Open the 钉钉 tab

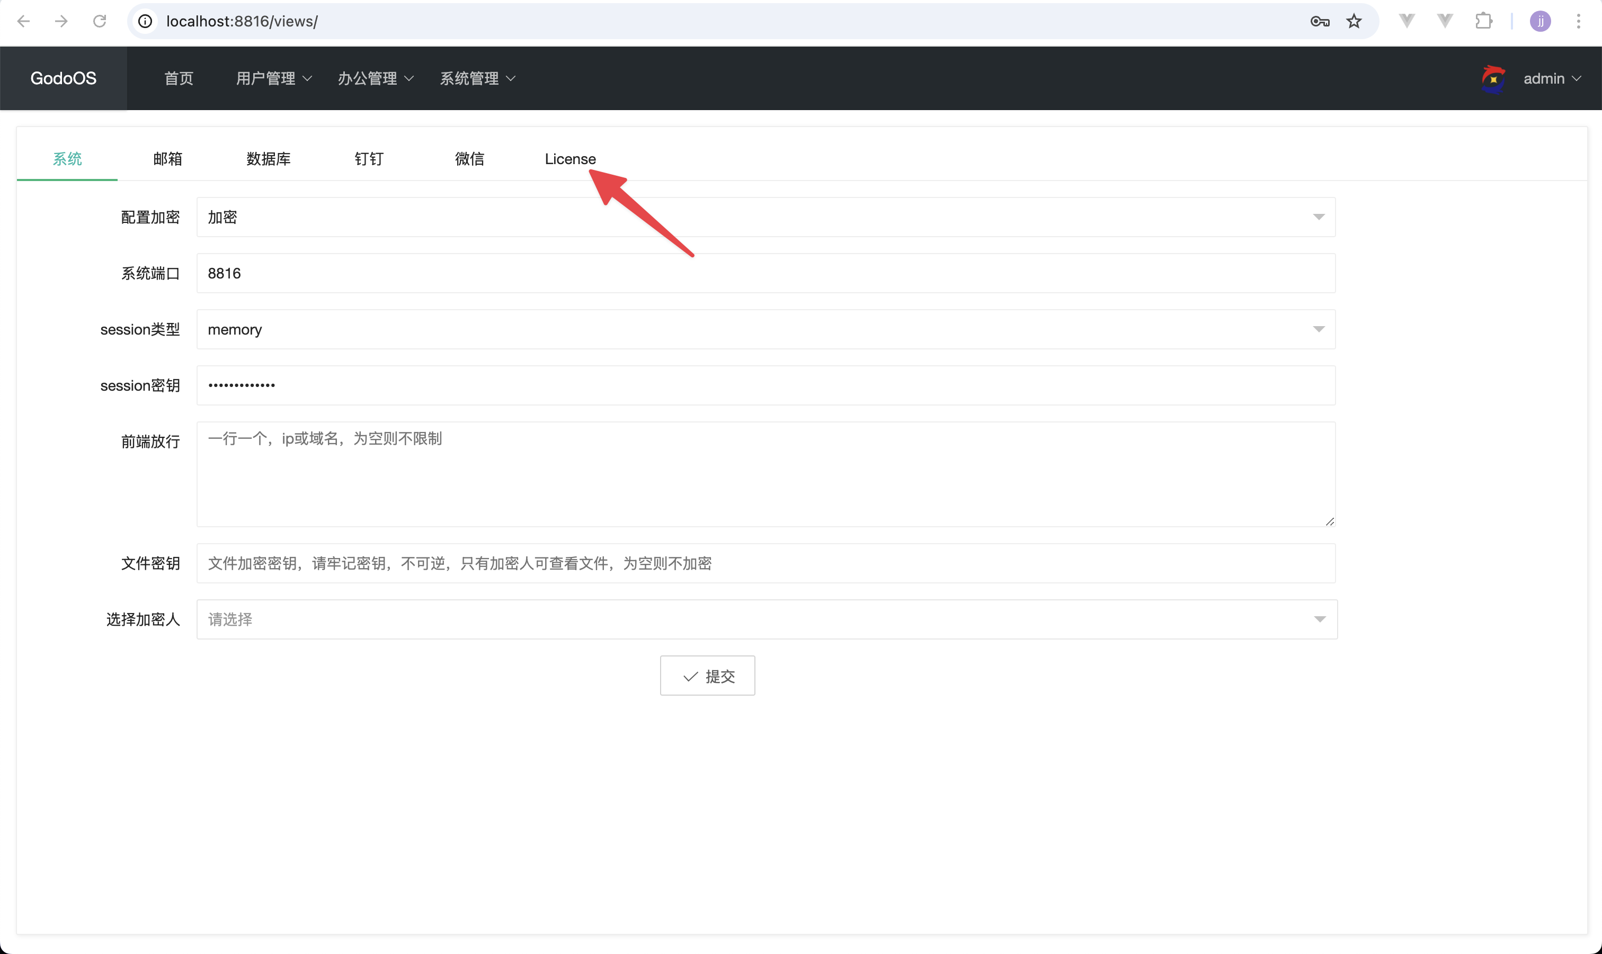point(369,159)
